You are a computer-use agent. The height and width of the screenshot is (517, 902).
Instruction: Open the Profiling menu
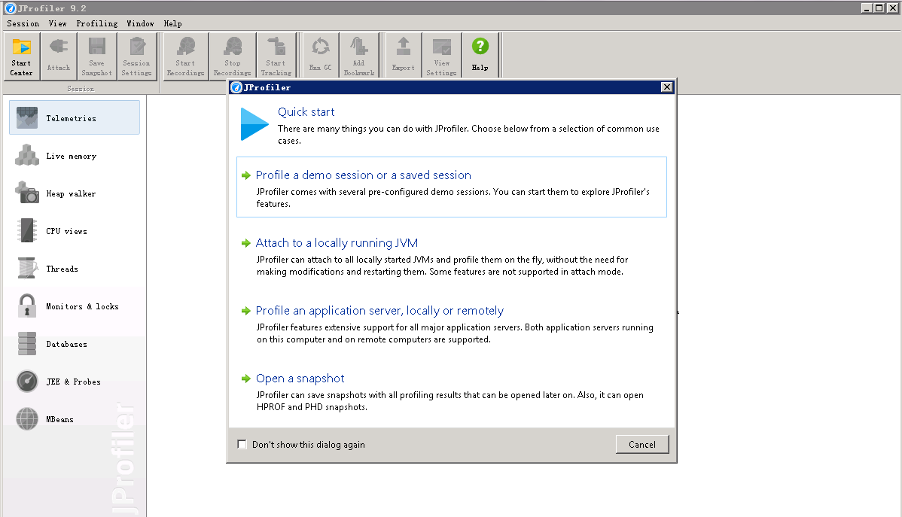96,23
